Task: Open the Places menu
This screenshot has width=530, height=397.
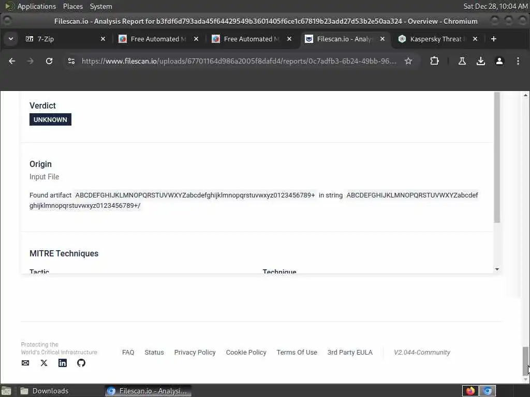Action: pos(73,6)
